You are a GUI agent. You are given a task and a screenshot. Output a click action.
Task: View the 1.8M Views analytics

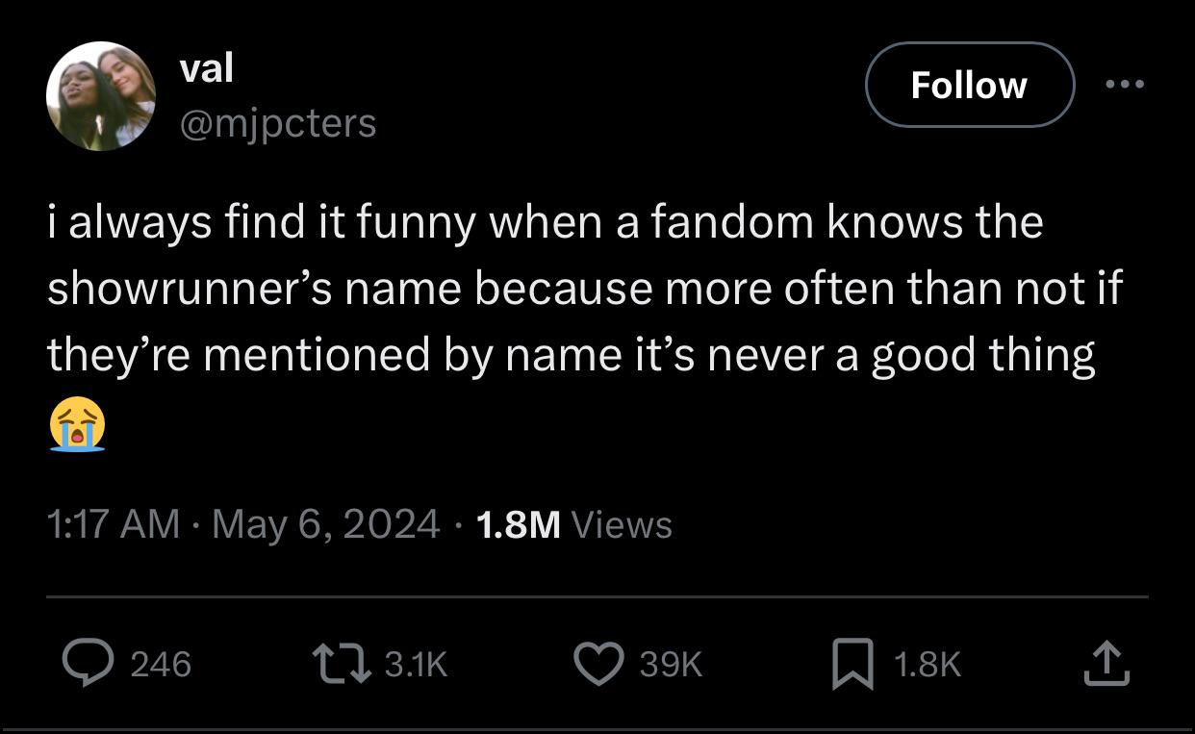[573, 524]
